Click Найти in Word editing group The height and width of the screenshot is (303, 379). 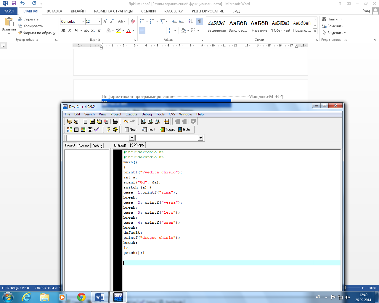(332, 19)
